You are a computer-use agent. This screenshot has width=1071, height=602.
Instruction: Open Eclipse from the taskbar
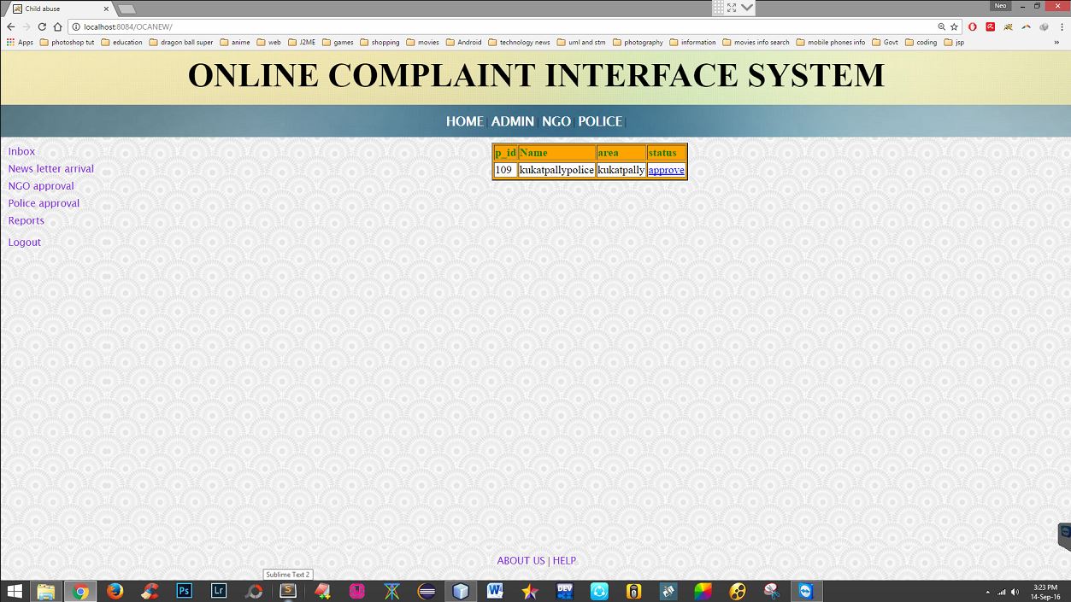pos(427,591)
